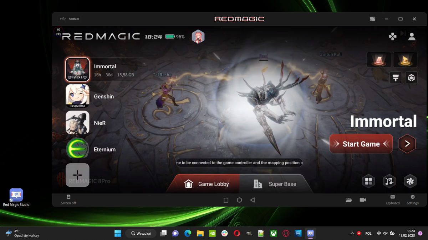Toggle Screen off for the phone
The height and width of the screenshot is (240, 428).
click(68, 199)
